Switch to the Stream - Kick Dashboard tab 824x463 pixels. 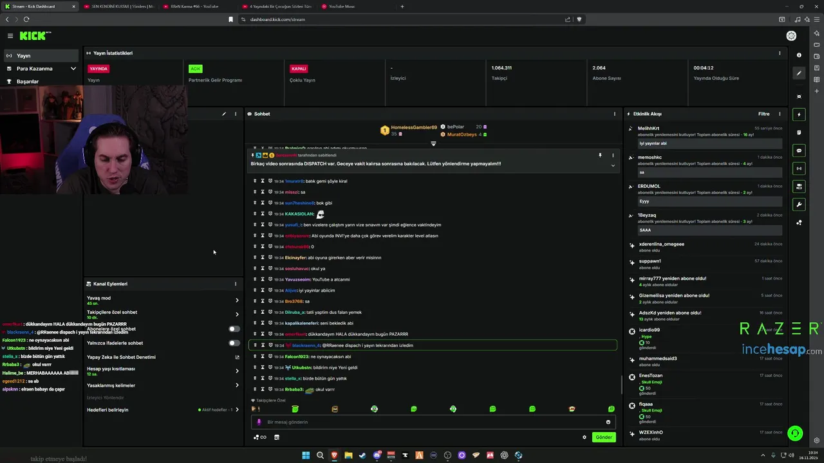tap(39, 6)
